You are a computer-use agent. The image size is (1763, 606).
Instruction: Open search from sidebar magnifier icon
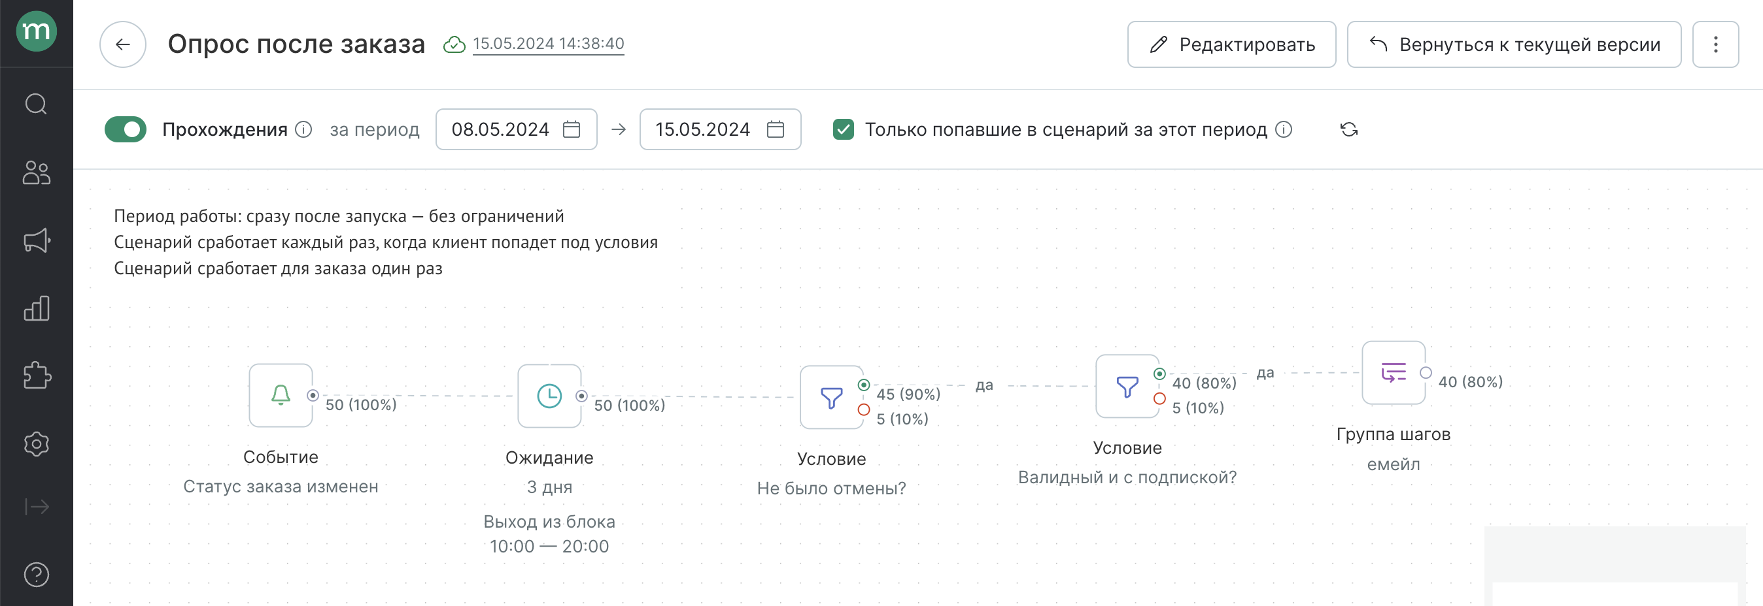click(x=36, y=104)
